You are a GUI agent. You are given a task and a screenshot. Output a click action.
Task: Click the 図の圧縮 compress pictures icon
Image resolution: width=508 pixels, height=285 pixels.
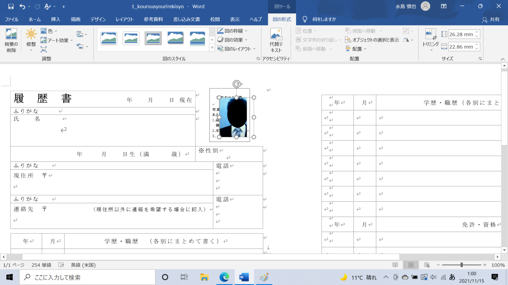[x=44, y=49]
